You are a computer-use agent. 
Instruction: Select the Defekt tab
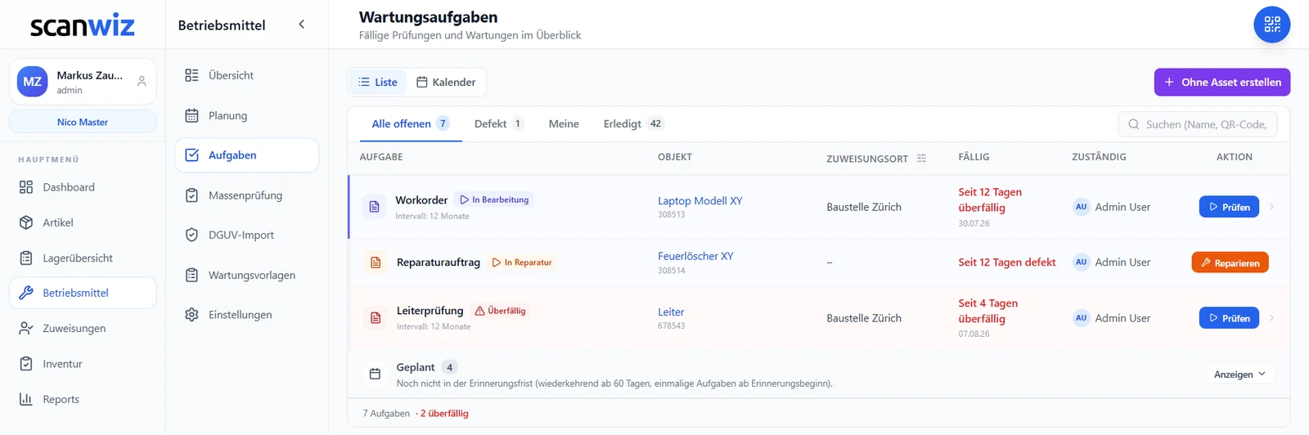click(x=498, y=123)
